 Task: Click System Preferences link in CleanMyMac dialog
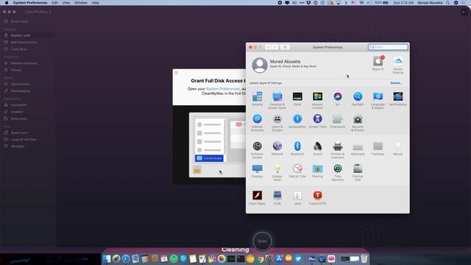tap(223, 89)
